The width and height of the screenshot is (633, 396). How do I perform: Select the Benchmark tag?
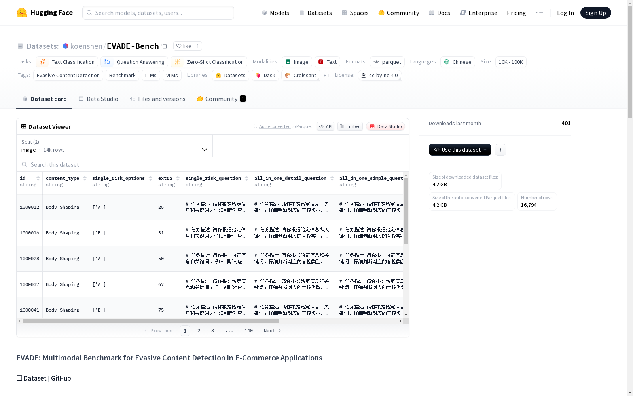click(122, 75)
